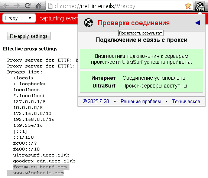This screenshot has width=208, height=178.
Task: Bookmark page with the star icon
Action: pos(188,6)
